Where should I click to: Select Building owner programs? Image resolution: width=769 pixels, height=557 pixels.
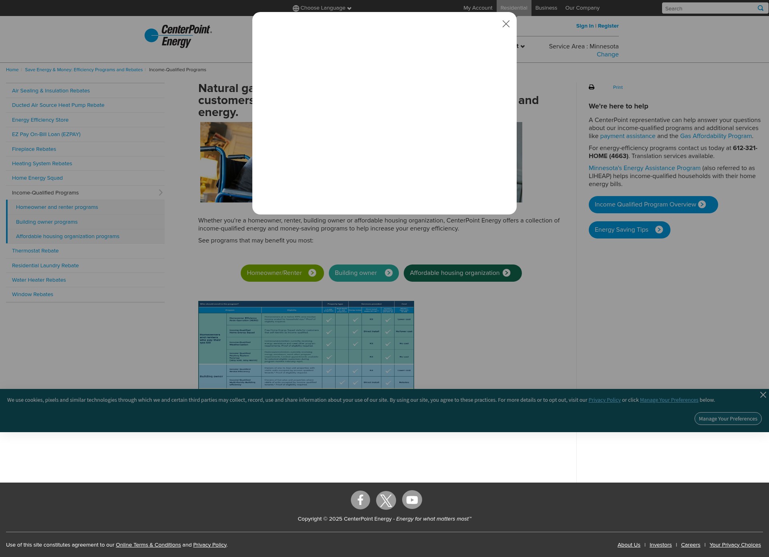pos(47,222)
